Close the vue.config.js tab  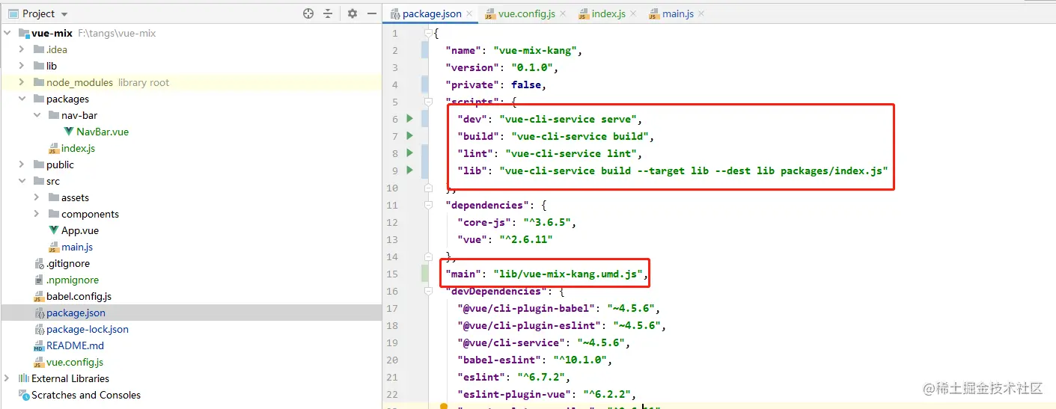coord(562,13)
